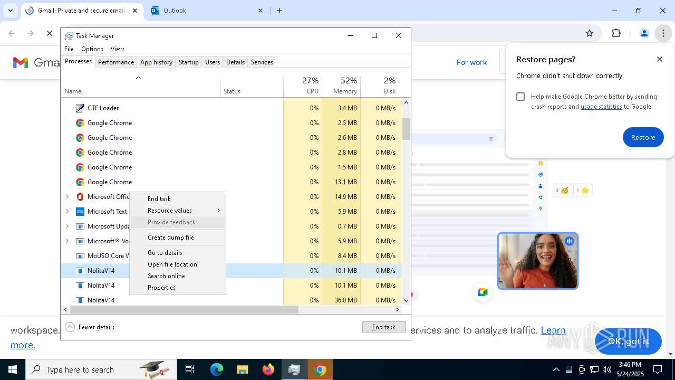Click the Chrome taskbar icon
Screen dimensions: 675x380
[320, 369]
